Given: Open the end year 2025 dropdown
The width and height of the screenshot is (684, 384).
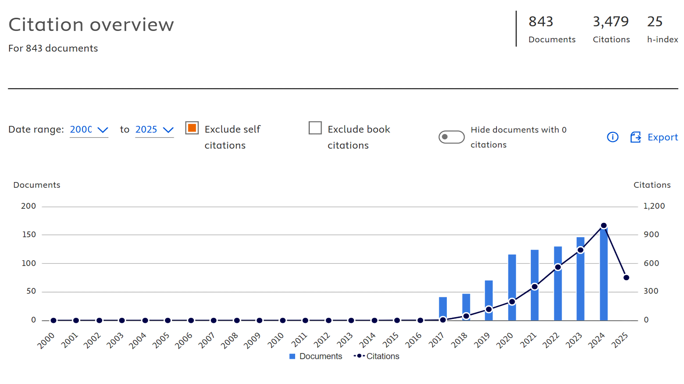Looking at the screenshot, I should click(x=154, y=130).
